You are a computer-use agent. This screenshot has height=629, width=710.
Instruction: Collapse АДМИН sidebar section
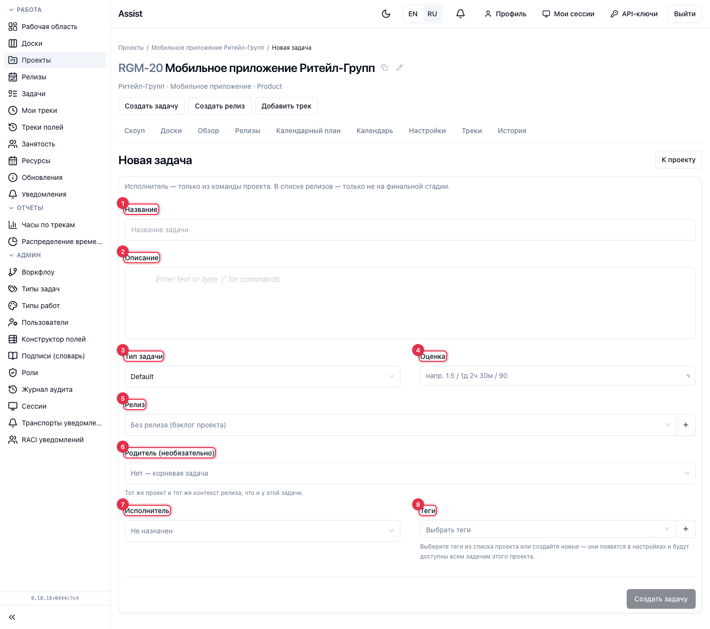[x=25, y=255]
